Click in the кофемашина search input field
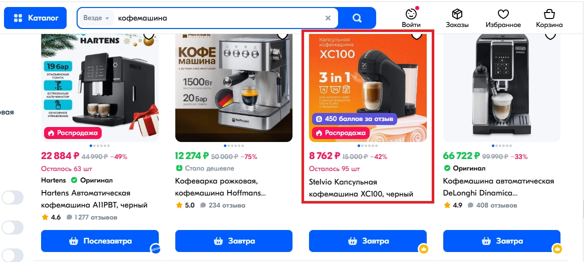The width and height of the screenshot is (584, 262). (218, 18)
